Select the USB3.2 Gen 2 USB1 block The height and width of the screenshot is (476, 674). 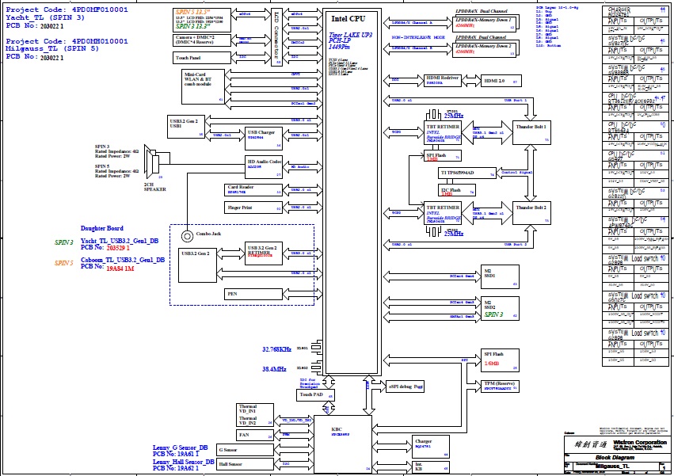(185, 127)
